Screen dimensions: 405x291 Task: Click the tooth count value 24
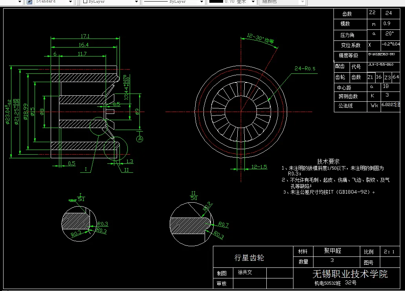point(389,13)
